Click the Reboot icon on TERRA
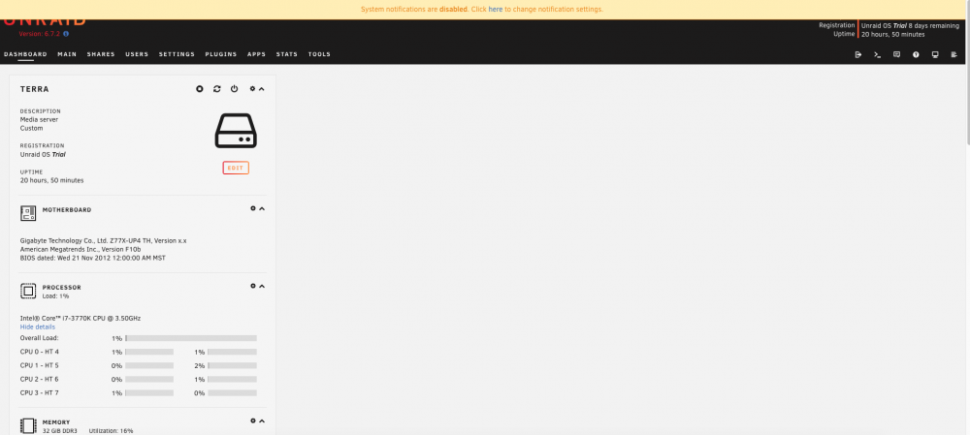Screen dimensions: 970x435 click(217, 89)
